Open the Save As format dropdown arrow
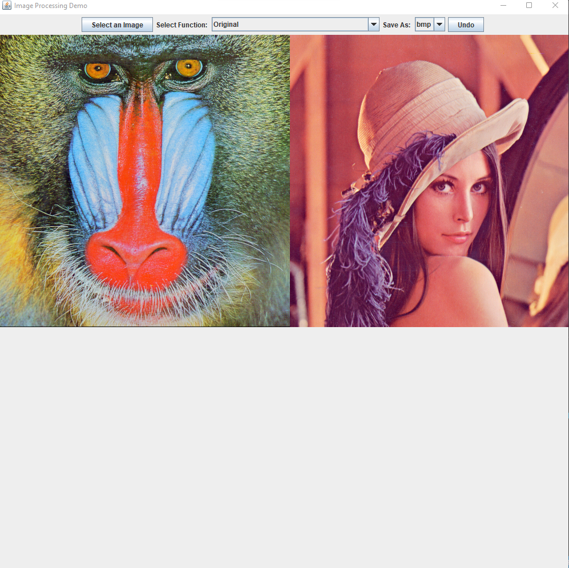The image size is (569, 568). 439,25
